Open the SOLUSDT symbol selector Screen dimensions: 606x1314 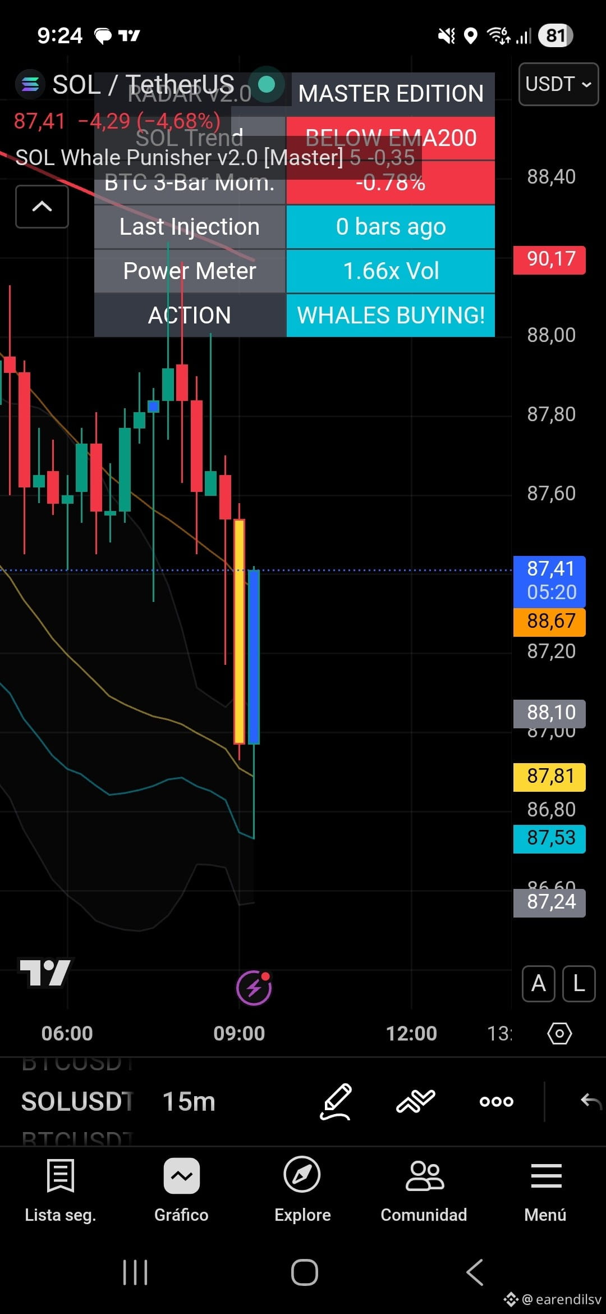77,1102
